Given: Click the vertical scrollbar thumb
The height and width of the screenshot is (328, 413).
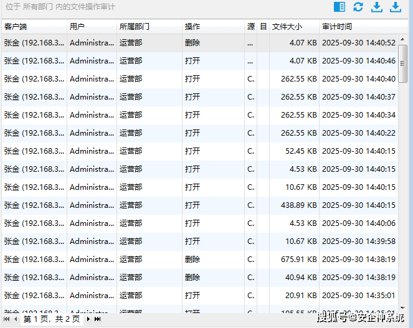Looking at the screenshot, I should (x=402, y=63).
